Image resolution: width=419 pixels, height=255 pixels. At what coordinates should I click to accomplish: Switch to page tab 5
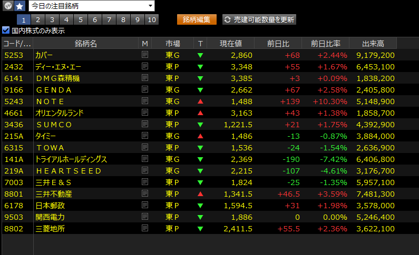point(81,20)
